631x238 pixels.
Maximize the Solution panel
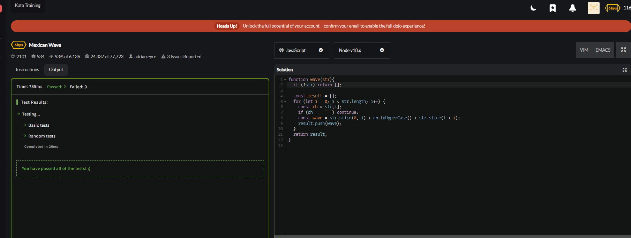[x=624, y=70]
